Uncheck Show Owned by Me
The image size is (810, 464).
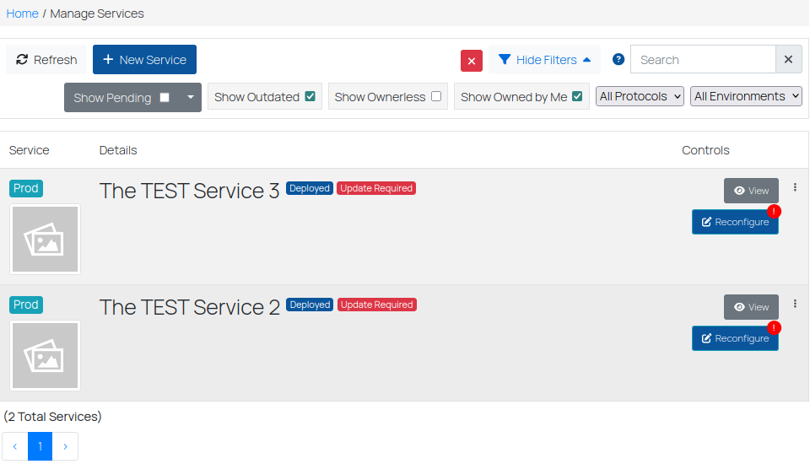(577, 96)
